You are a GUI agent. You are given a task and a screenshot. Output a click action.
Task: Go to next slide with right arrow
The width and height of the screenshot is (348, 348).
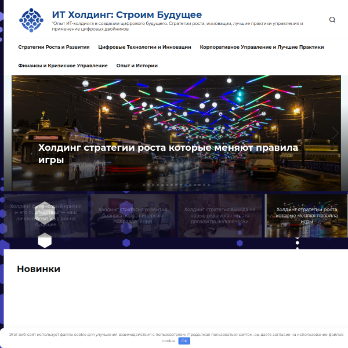pyautogui.click(x=335, y=133)
